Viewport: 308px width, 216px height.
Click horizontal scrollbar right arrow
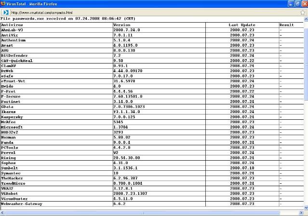pyautogui.click(x=301, y=213)
